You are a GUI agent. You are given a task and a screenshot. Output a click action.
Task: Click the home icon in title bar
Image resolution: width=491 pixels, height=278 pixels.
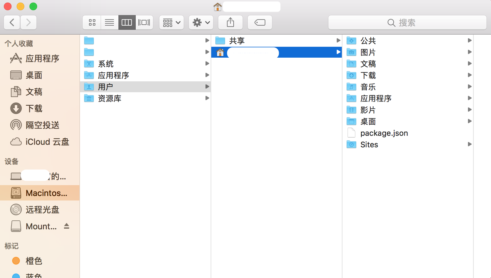[218, 6]
